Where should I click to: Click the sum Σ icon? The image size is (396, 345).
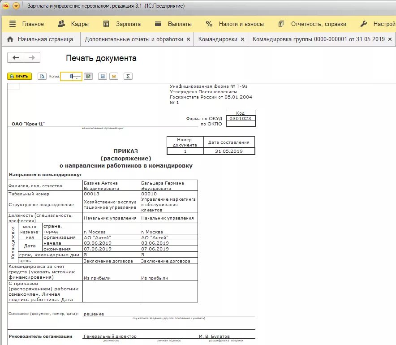[128, 76]
